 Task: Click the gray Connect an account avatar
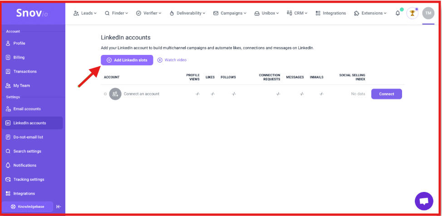click(x=115, y=94)
